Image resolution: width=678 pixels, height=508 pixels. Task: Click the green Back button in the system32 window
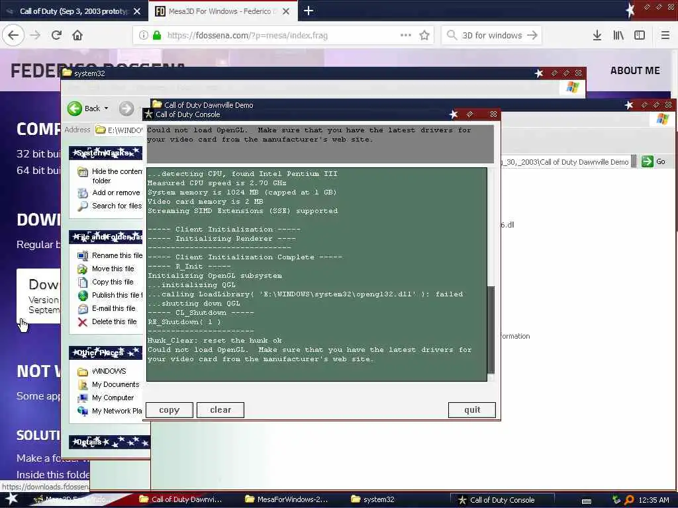(84, 108)
